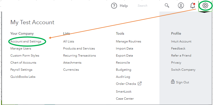Click the lock icon beside Sign Out
Screen dimensions: 213x105
[x=173, y=82]
